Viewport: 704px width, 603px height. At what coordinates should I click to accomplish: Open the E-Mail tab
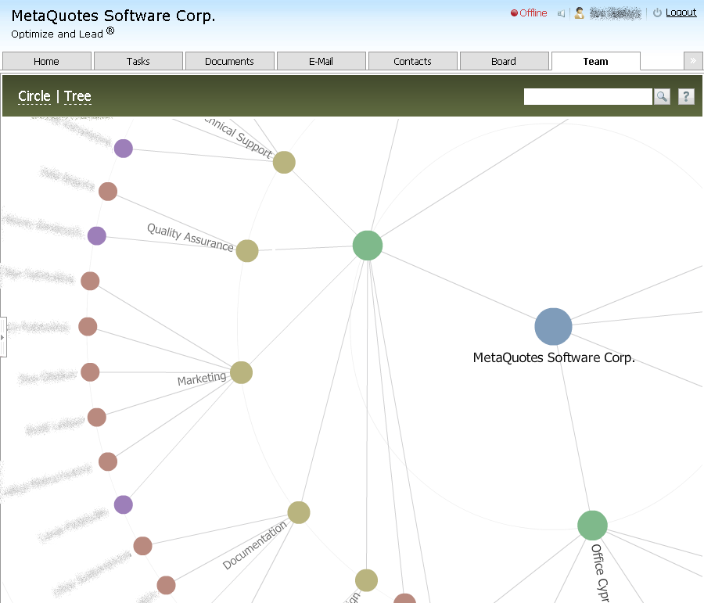[x=321, y=61]
